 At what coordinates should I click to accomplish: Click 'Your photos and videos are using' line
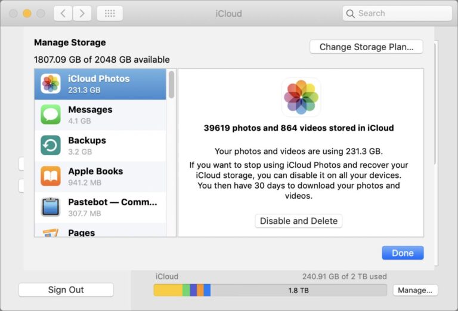coord(299,152)
